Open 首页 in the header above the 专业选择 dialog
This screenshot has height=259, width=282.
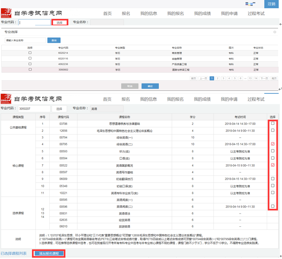pos(108,14)
